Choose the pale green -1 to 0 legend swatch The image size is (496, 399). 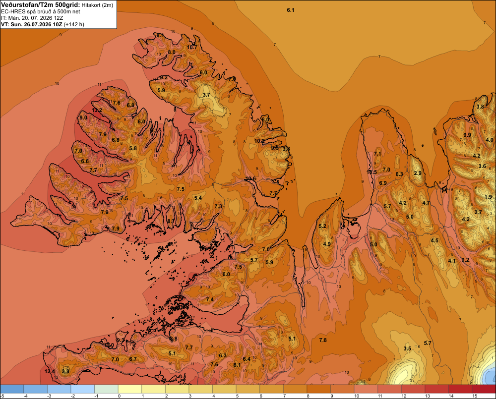106,389
